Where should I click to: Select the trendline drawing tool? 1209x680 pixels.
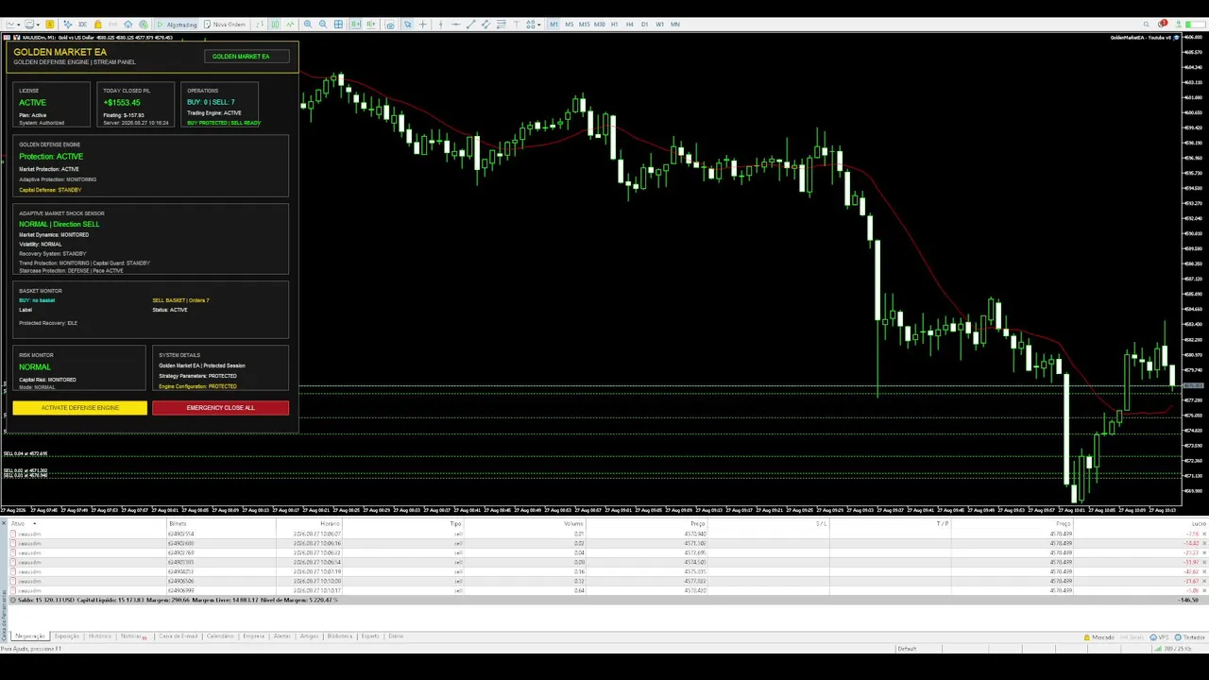tap(470, 25)
